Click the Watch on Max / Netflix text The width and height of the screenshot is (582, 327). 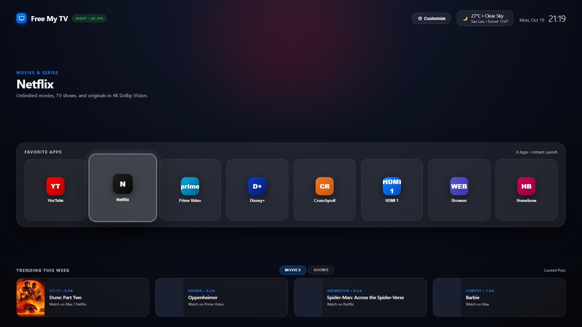tap(68, 304)
